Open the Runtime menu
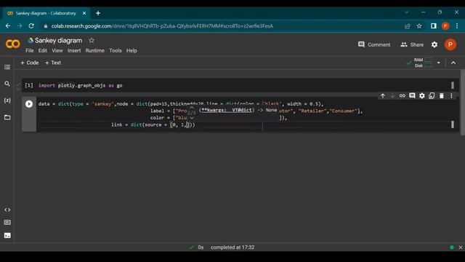 click(95, 50)
